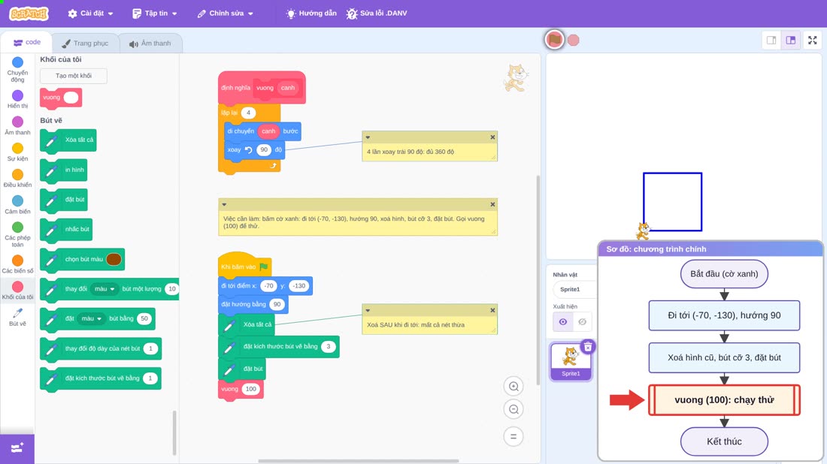Close the 'Xoá SAU khi đi tới' comment

[x=492, y=310]
